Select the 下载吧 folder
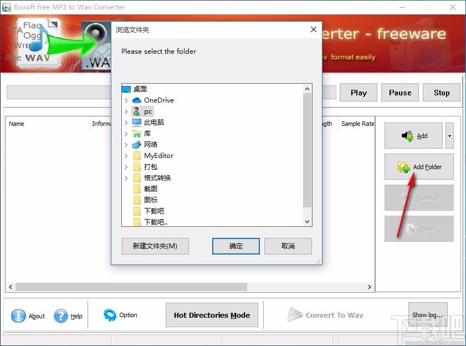Viewport: 466px width, 346px height. click(x=149, y=211)
